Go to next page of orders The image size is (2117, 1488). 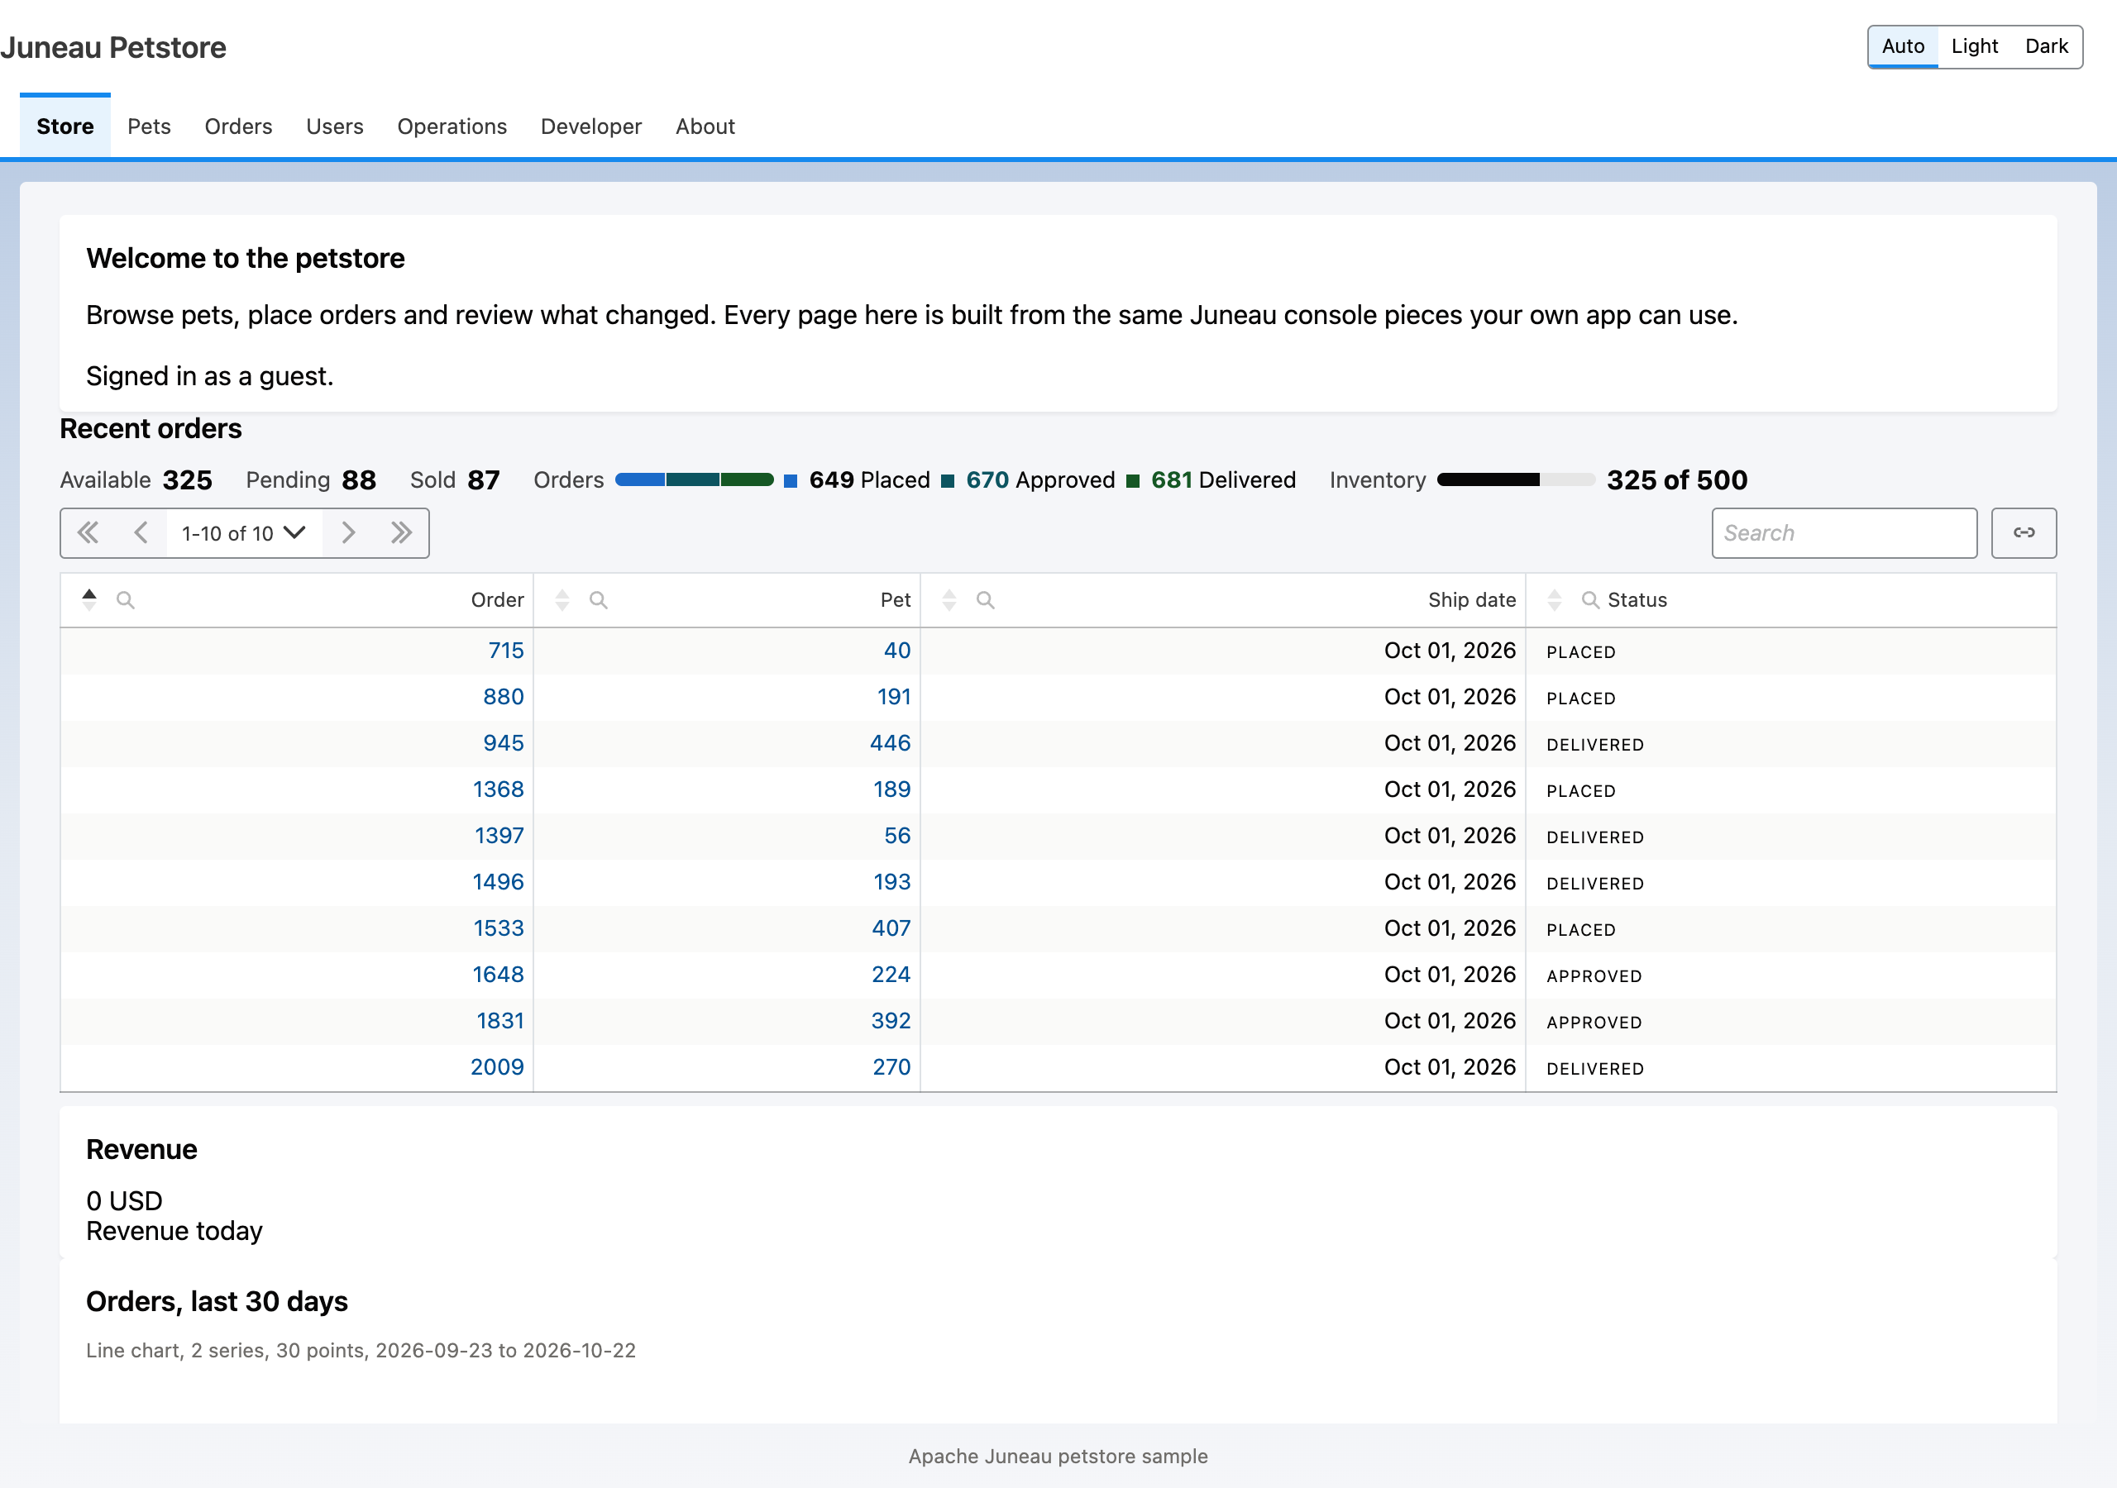[347, 533]
